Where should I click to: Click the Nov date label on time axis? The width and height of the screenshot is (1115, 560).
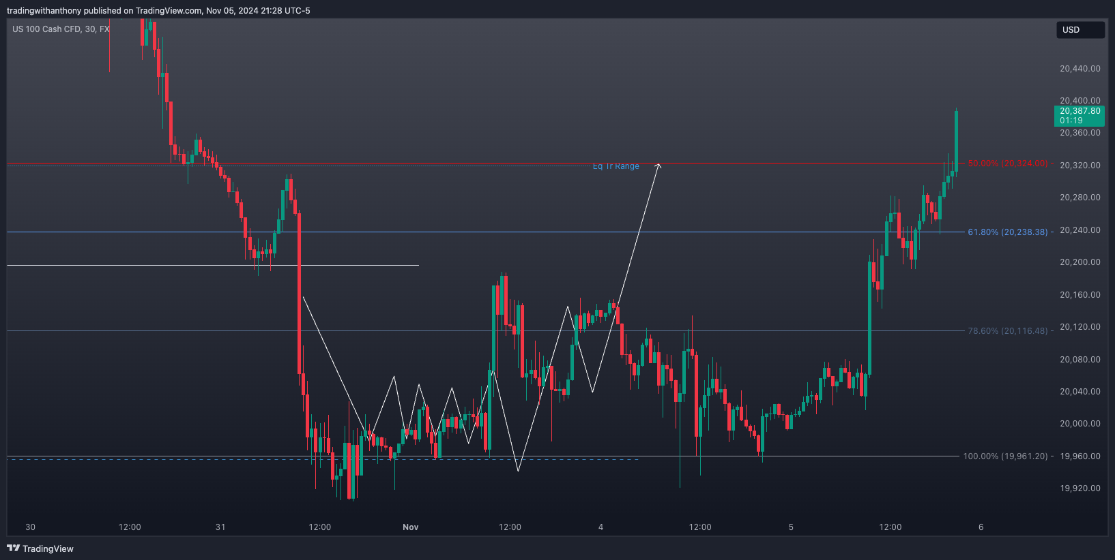point(411,527)
